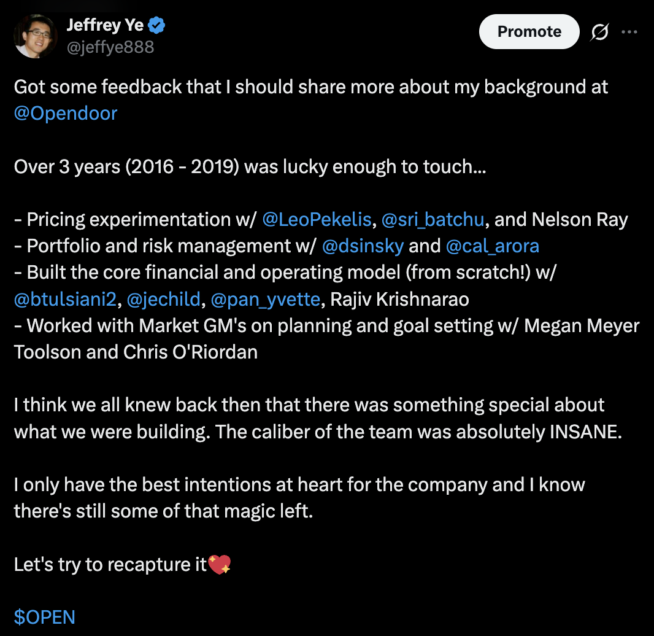Viewport: 654px width, 636px height.
Task: Open the @jechild profile mention
Action: (x=163, y=299)
